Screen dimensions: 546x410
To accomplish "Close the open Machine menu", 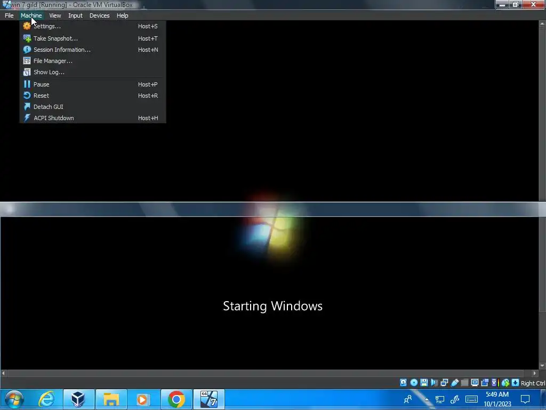I will click(31, 15).
